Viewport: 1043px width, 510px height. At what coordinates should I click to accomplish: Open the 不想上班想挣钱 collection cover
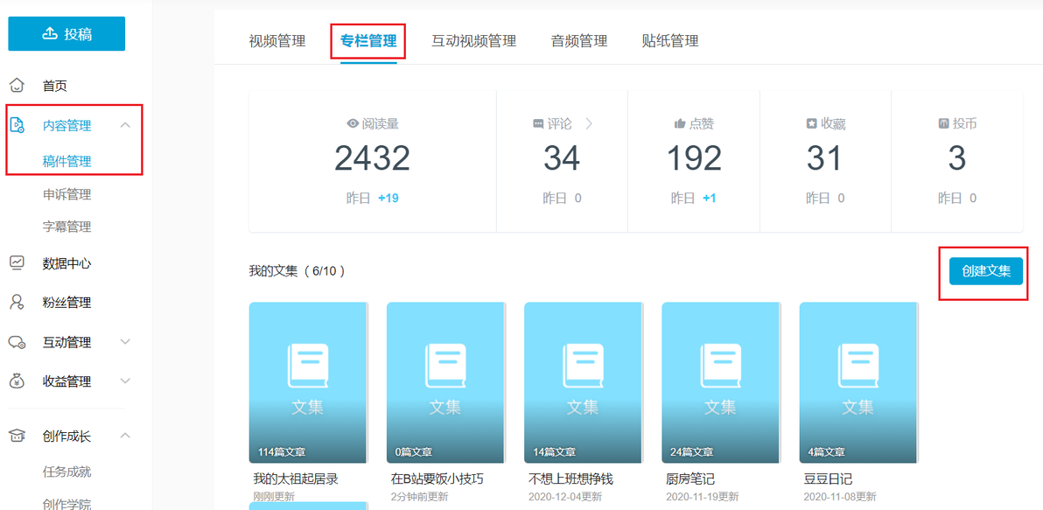584,383
